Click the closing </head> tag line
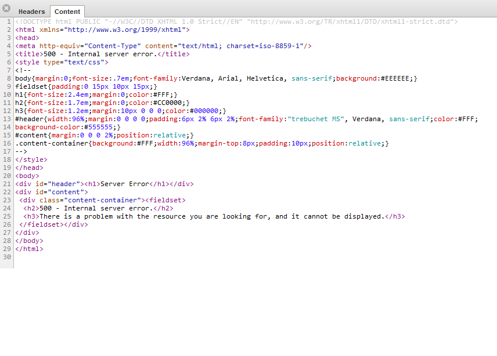The height and width of the screenshot is (356, 497). 29,168
